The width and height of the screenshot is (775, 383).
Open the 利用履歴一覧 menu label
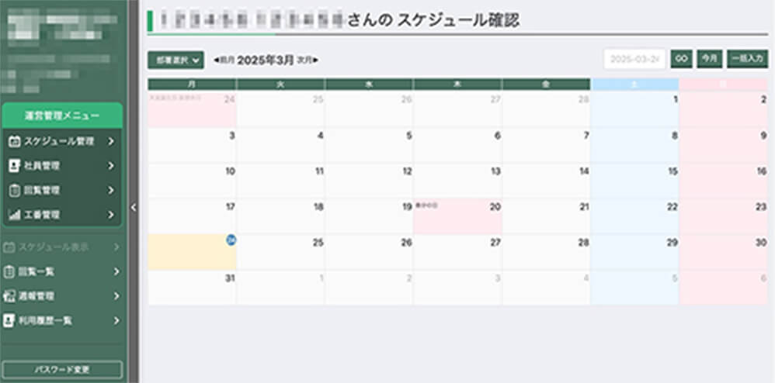[45, 321]
